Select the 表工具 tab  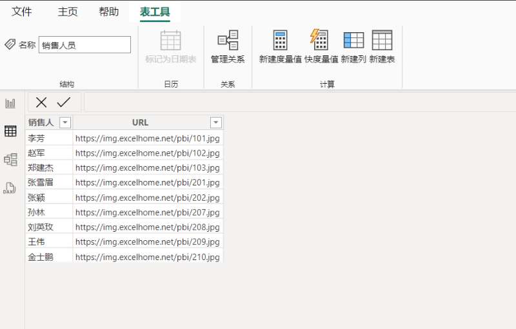click(x=155, y=12)
